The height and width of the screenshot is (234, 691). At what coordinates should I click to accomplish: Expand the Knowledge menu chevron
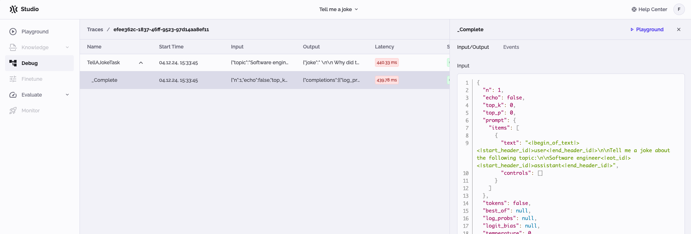point(67,47)
